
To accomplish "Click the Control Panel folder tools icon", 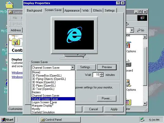I will (x=16, y=42).
